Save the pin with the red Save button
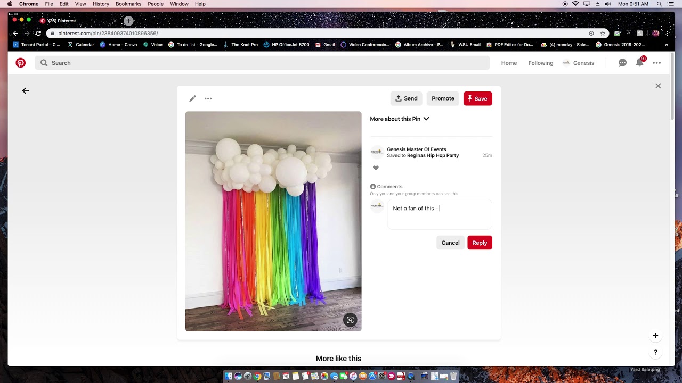The height and width of the screenshot is (383, 682). point(477,98)
